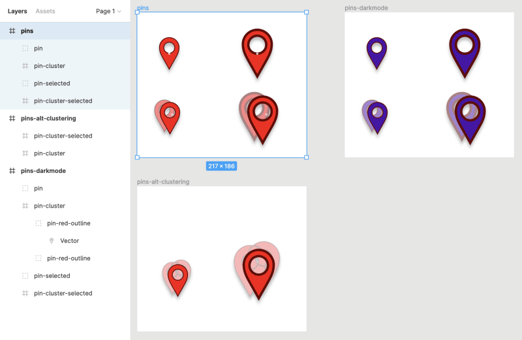Click the bottom-left selection handle of pins frame

[x=137, y=157]
